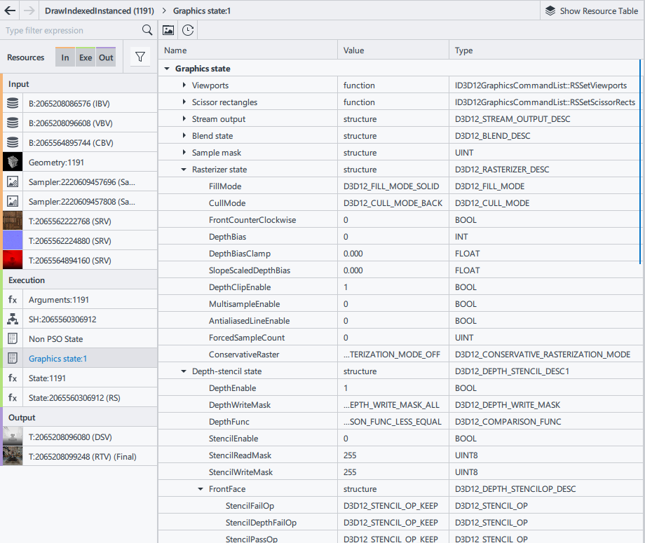Image resolution: width=645 pixels, height=543 pixels.
Task: Select the Arguments:1191 execution item
Action: [58, 299]
